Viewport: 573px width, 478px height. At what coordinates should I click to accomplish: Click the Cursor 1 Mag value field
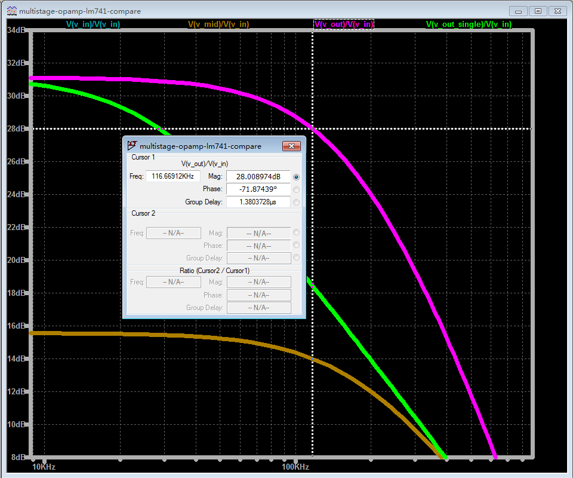[258, 177]
